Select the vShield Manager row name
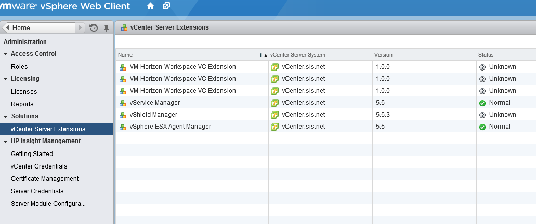 [153, 115]
